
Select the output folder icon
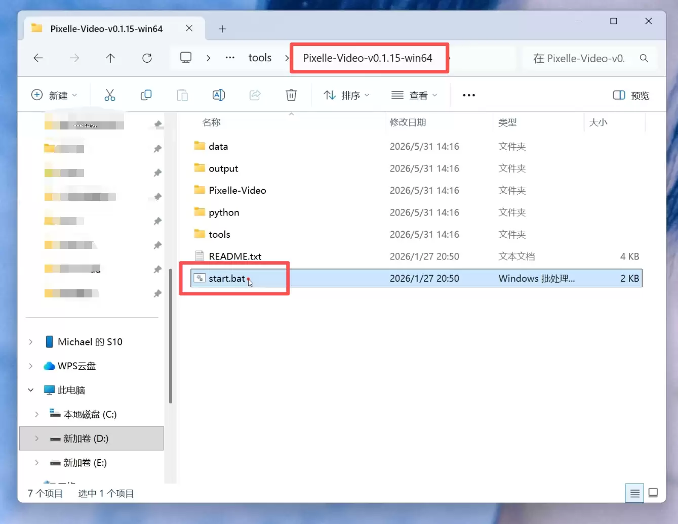pyautogui.click(x=200, y=168)
